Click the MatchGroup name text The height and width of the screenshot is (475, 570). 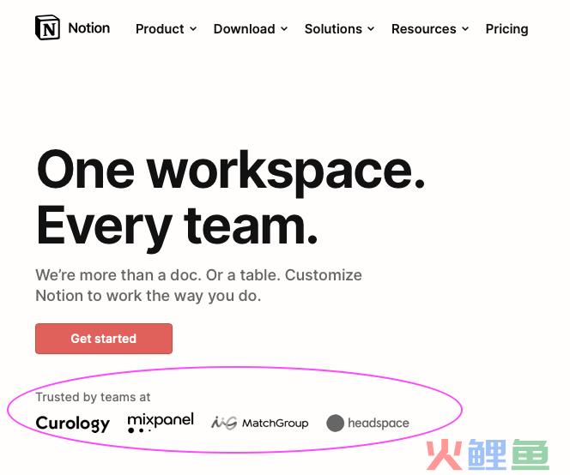pyautogui.click(x=276, y=423)
